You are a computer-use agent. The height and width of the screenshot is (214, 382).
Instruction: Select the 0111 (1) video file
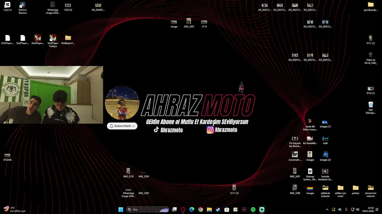370,40
